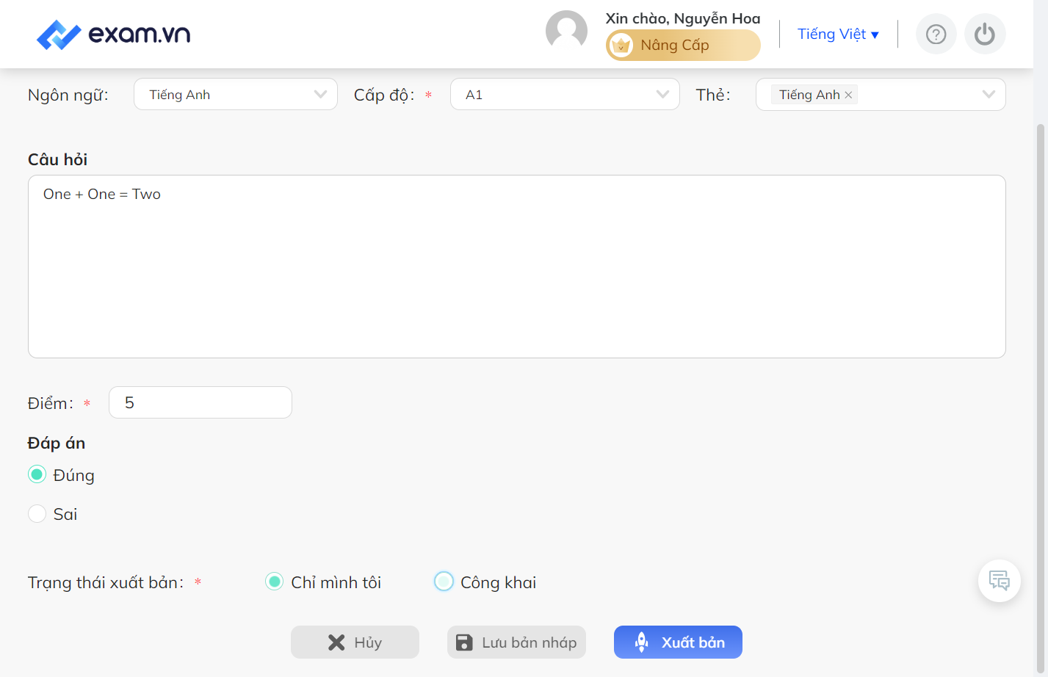The image size is (1048, 677).
Task: Open the chat feedback bubble icon
Action: coord(1000,581)
